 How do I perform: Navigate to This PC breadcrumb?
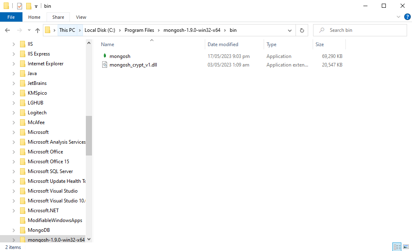pos(67,30)
